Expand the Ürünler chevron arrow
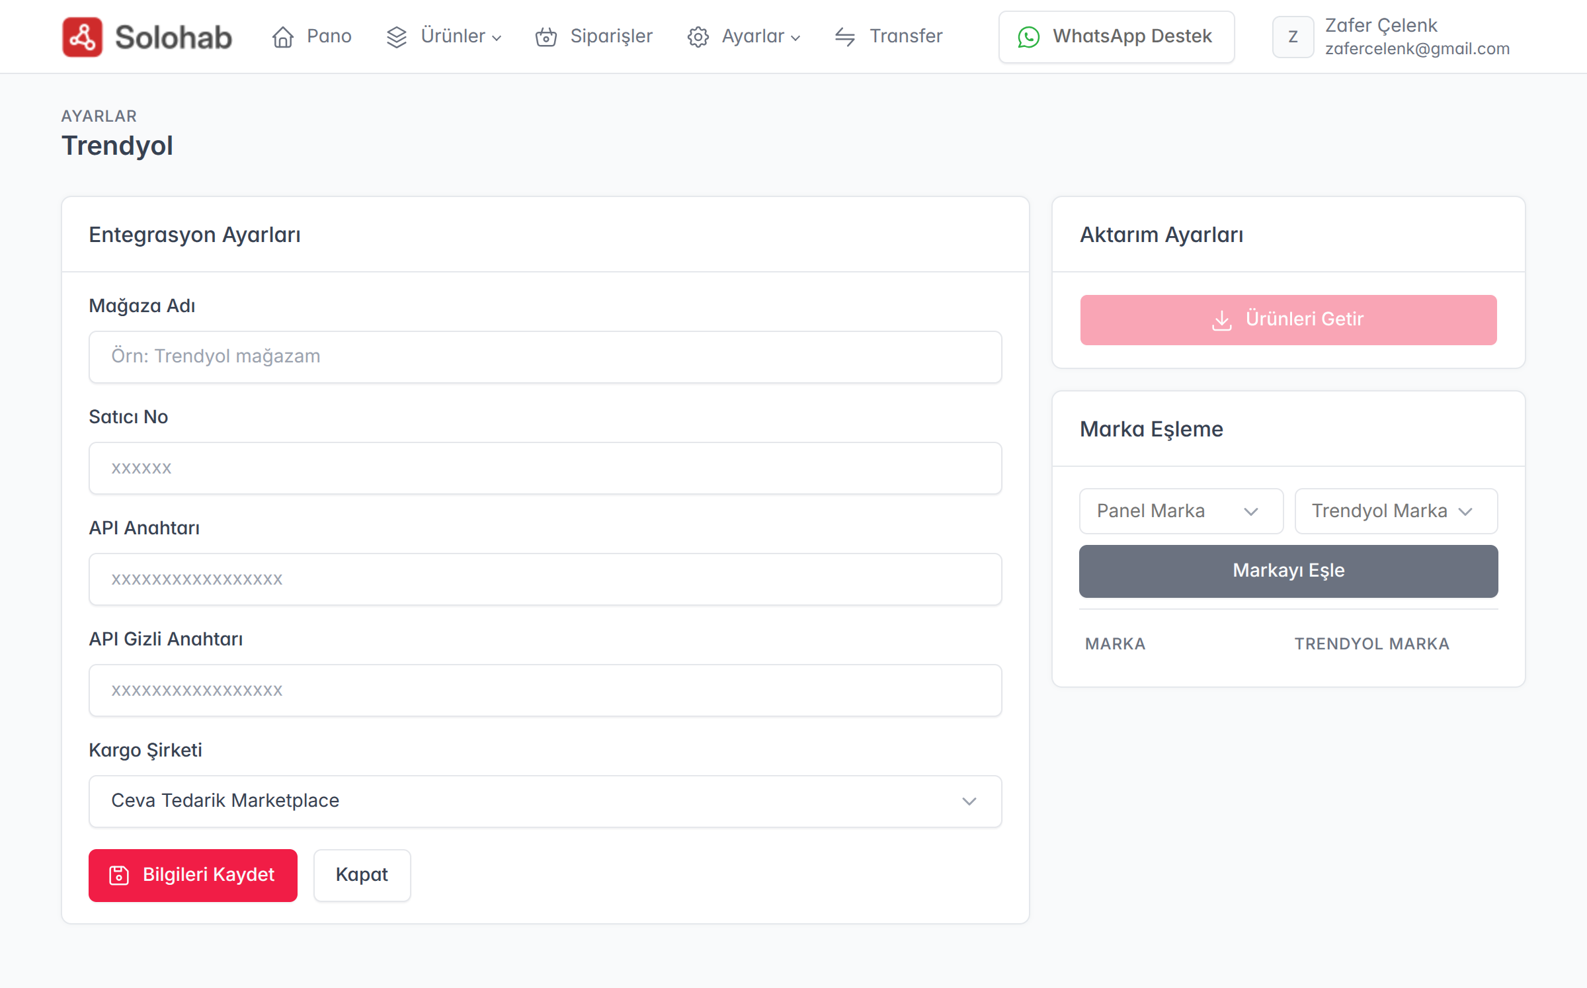 coord(497,38)
